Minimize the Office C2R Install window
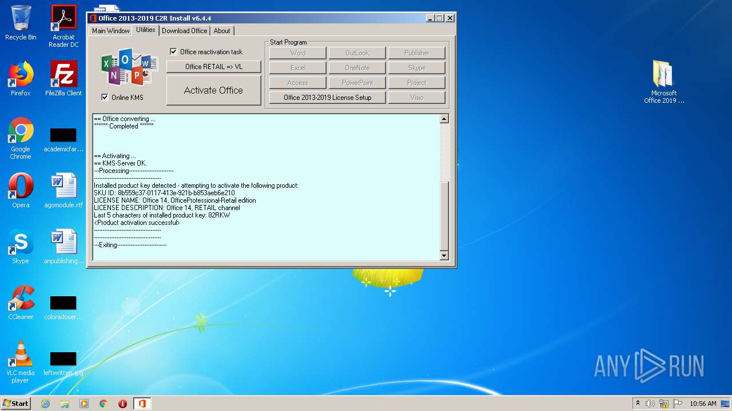This screenshot has width=732, height=411. [x=430, y=18]
